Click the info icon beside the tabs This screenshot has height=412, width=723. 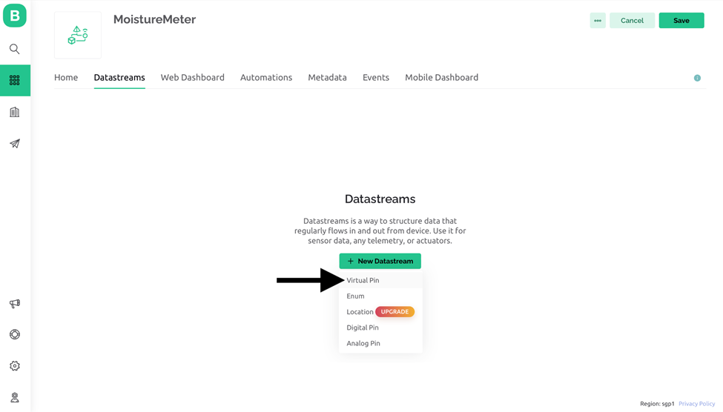coord(697,78)
